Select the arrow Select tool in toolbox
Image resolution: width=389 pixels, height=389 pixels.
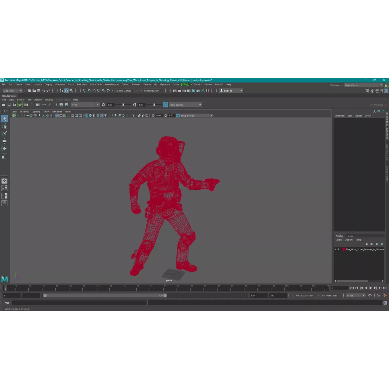[x=4, y=119]
